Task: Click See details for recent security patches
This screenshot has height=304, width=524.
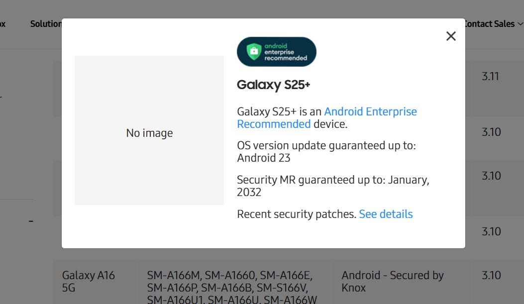Action: click(387, 214)
